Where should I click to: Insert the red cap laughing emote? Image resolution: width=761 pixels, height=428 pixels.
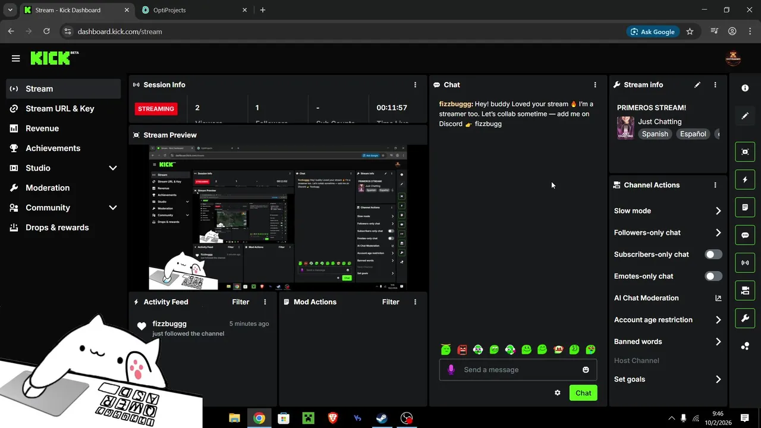point(558,350)
